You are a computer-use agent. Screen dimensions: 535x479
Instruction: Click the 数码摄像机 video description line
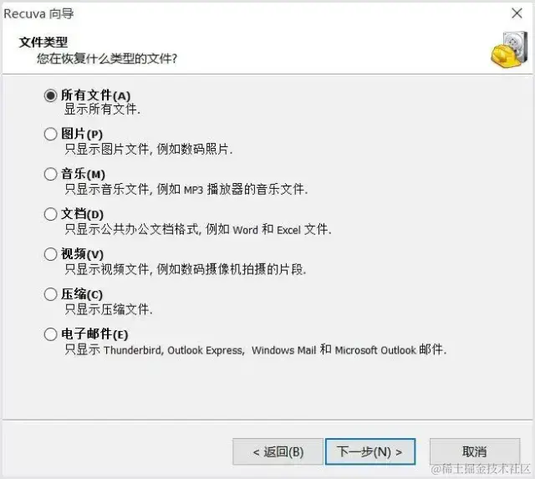[x=186, y=269]
